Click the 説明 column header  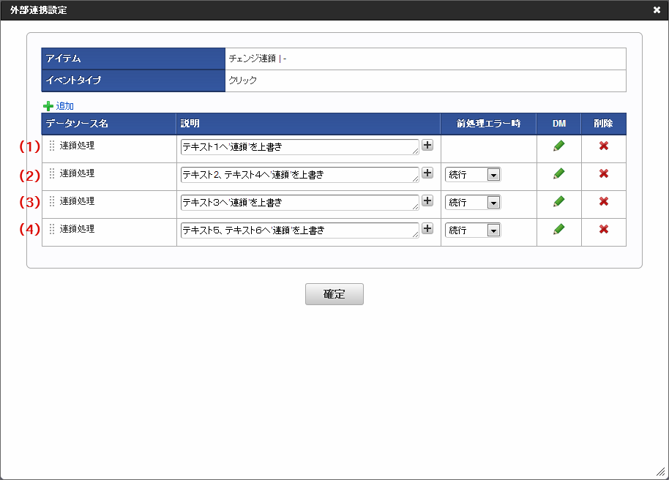coord(308,124)
